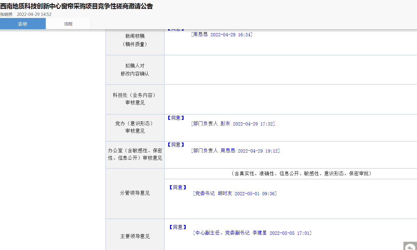The width and height of the screenshot is (417, 250).
Task: Select the 新闻核稿（稿件质量）label cell
Action: (x=135, y=40)
